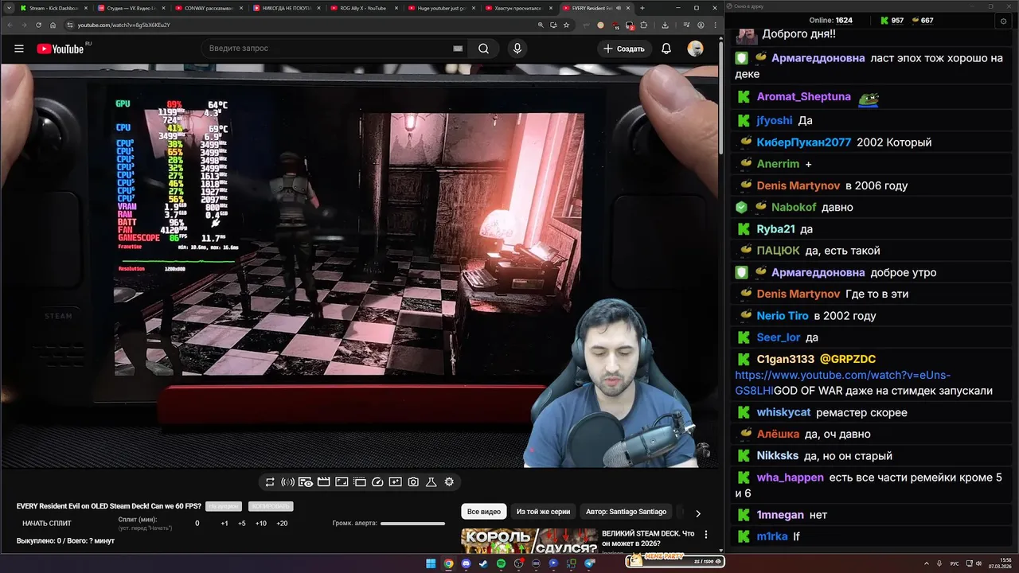Adjust the Громк. алерта volume slider
The image size is (1019, 573).
click(x=412, y=524)
